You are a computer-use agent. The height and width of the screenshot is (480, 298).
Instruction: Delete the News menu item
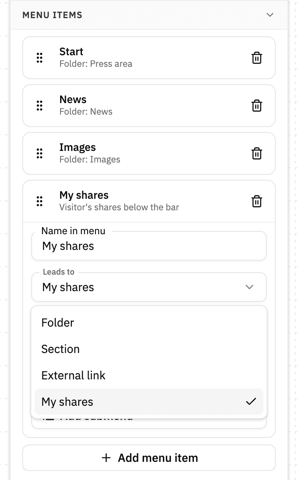coord(256,105)
